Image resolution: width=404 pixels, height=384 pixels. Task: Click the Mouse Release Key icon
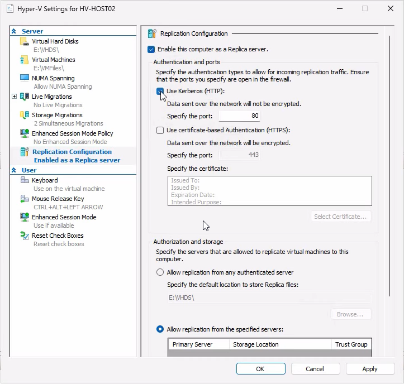tap(25, 199)
